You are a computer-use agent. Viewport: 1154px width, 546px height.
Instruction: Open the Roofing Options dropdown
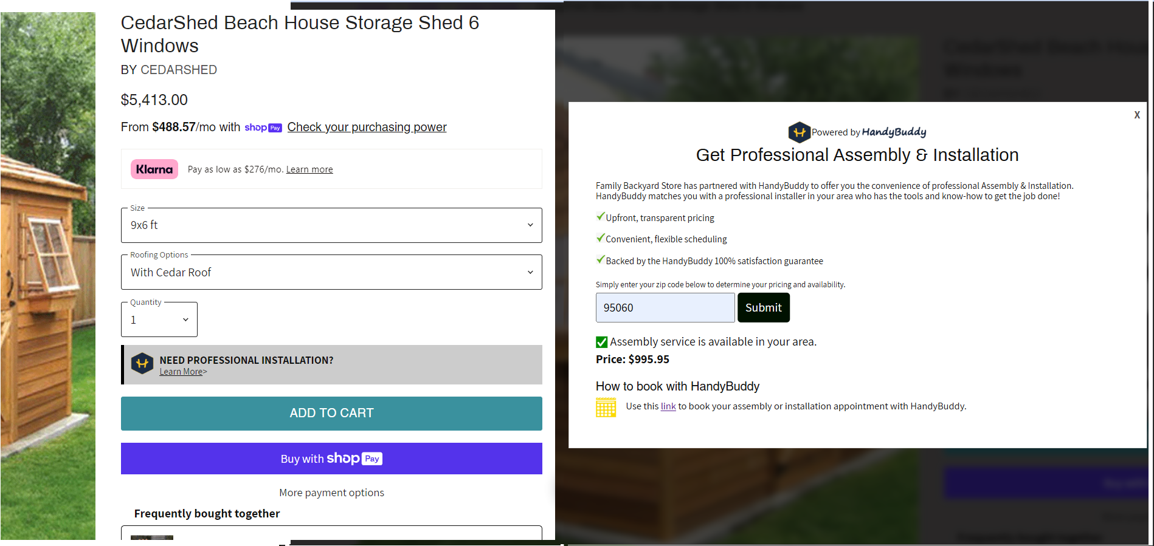point(331,272)
